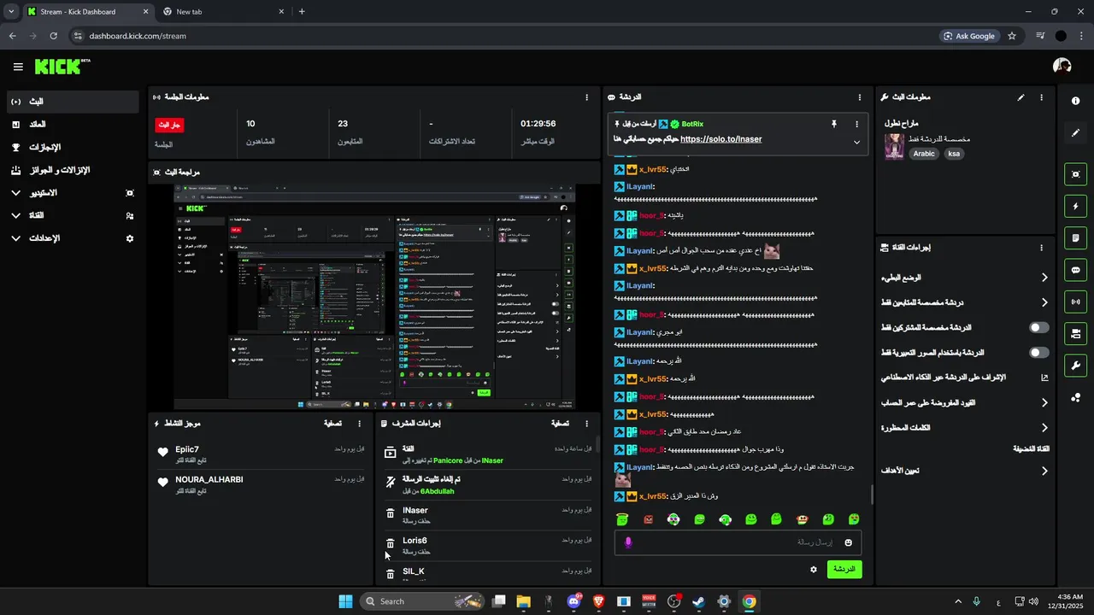
Task: Click the green chat send button
Action: point(844,569)
